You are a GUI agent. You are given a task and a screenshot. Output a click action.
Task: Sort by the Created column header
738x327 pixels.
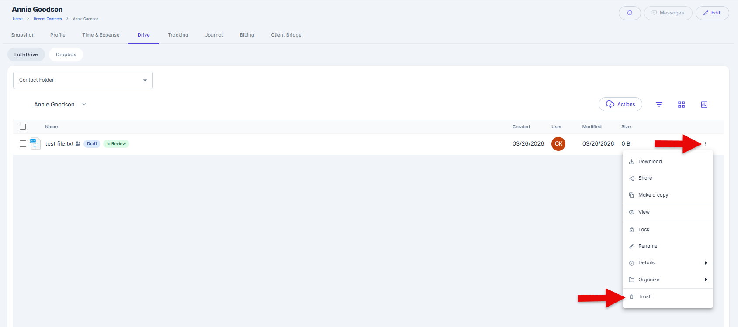click(x=521, y=127)
